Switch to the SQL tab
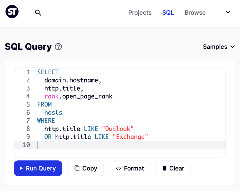The width and height of the screenshot is (240, 191). [168, 13]
